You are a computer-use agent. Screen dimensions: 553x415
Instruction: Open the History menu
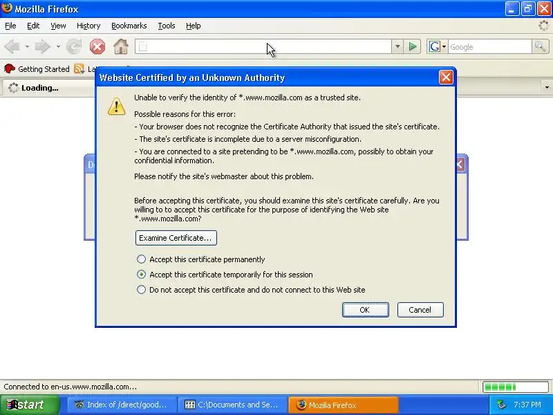(x=88, y=26)
